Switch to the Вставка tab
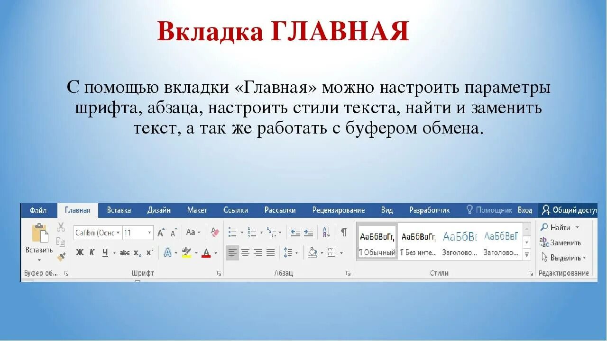The height and width of the screenshot is (341, 607). pyautogui.click(x=119, y=210)
